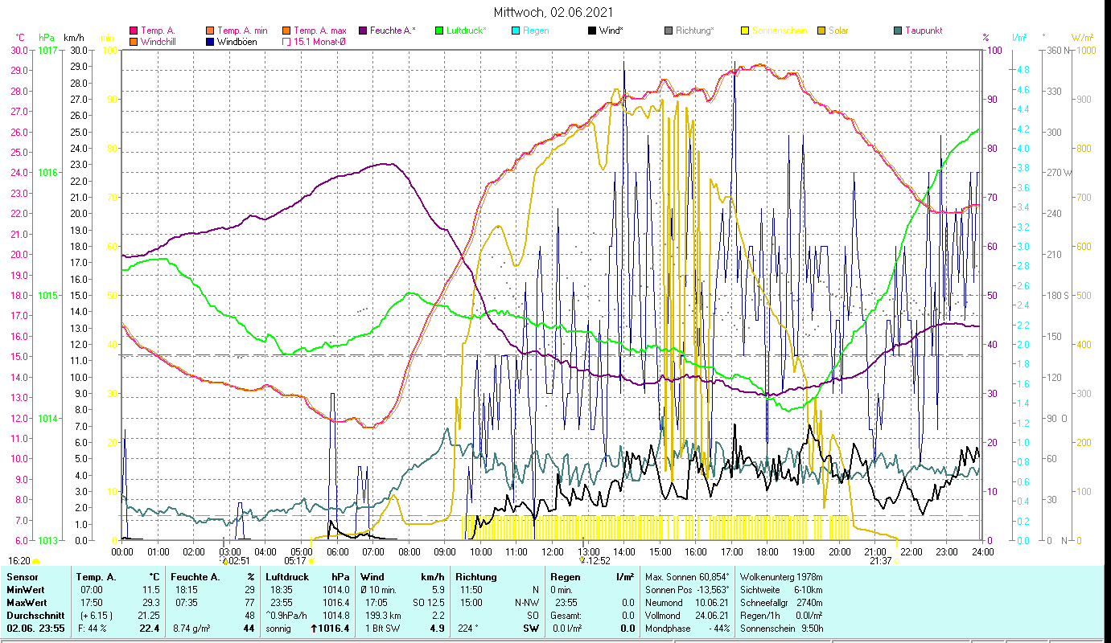Click the 'Luftdruck' column header
The width and height of the screenshot is (1111, 643).
pyautogui.click(x=289, y=577)
